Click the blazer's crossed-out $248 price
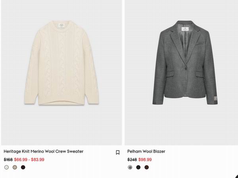Screen dimensions: 238x178 pyautogui.click(x=132, y=160)
